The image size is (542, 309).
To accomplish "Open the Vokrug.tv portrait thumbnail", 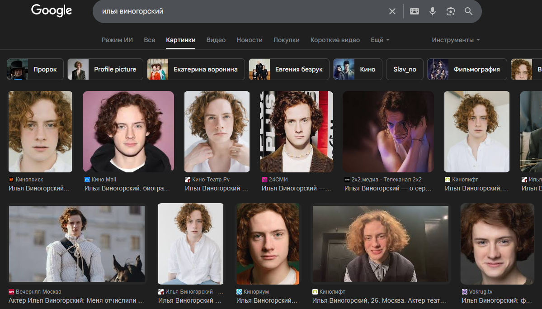I will point(497,243).
